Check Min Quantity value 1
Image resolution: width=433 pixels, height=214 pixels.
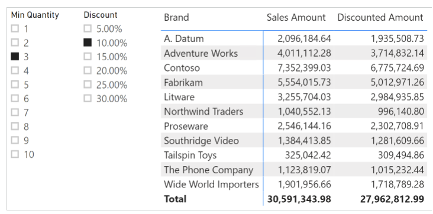15,28
